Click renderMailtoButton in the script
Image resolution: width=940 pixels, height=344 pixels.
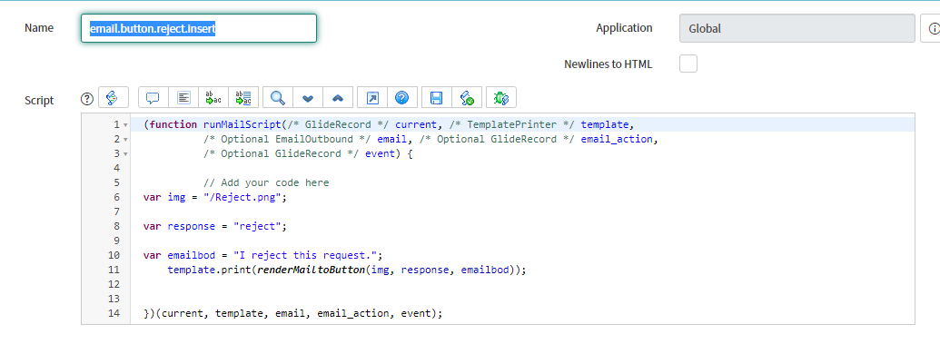(x=311, y=270)
